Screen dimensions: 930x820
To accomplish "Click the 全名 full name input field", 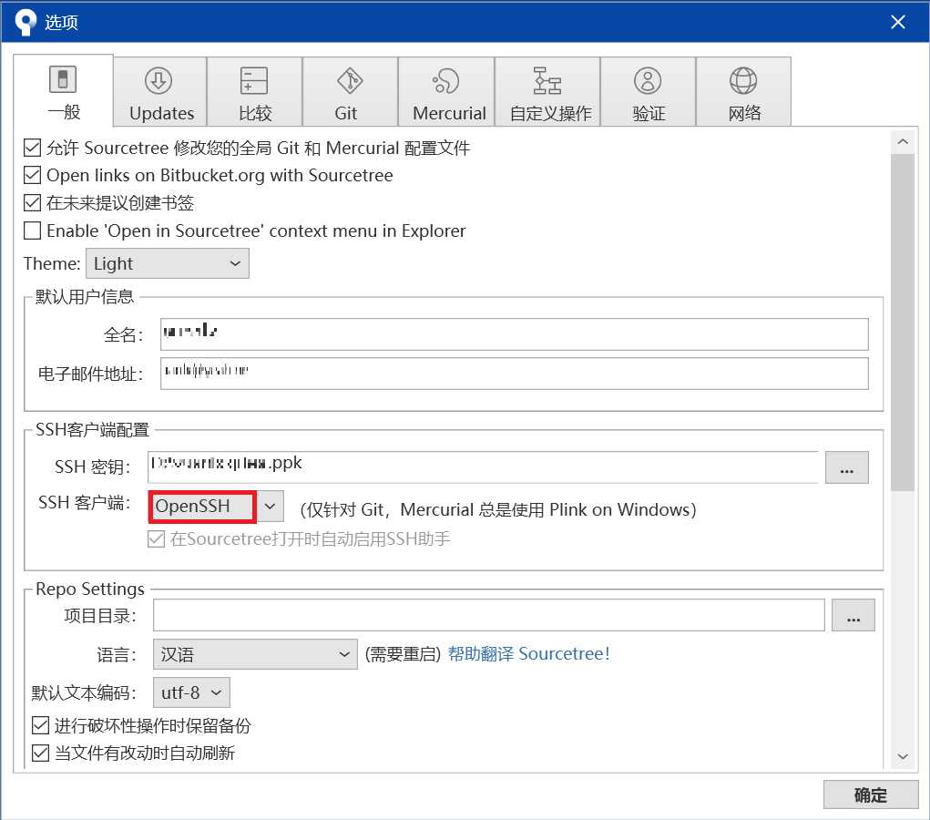I will click(515, 334).
